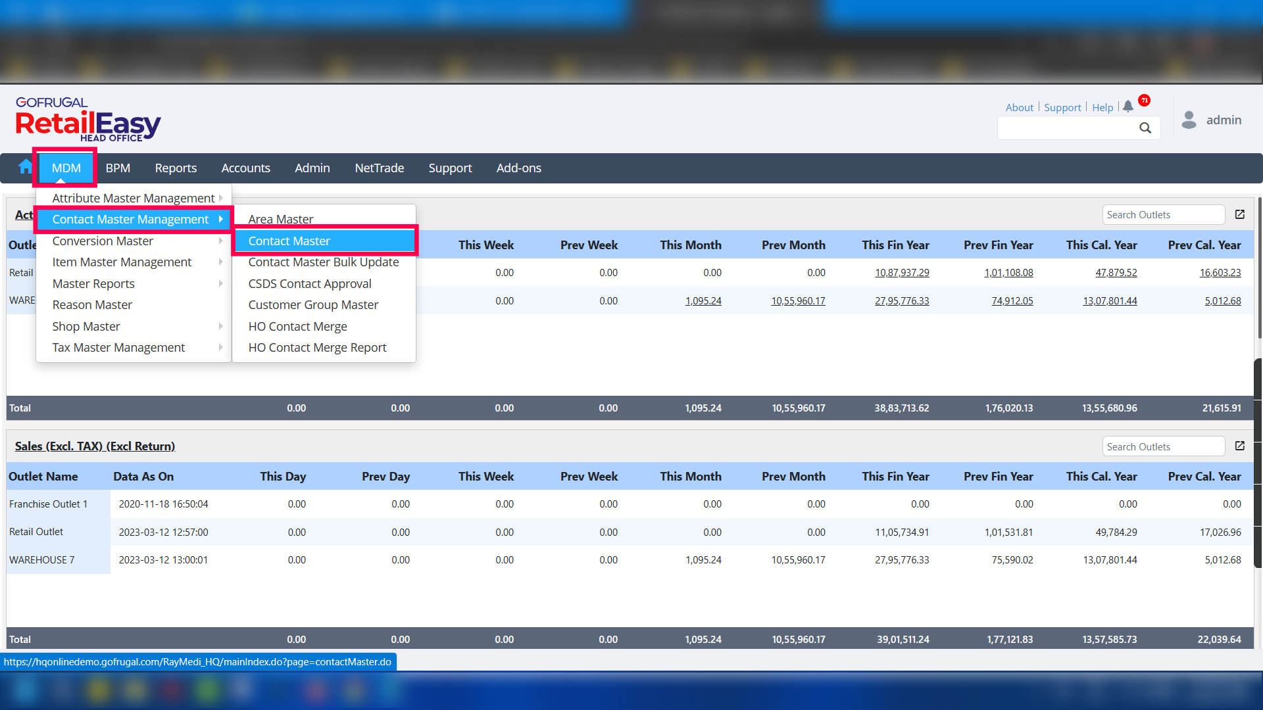Click the Sales (Excl. TAX) heading link
1263x710 pixels.
tap(95, 446)
